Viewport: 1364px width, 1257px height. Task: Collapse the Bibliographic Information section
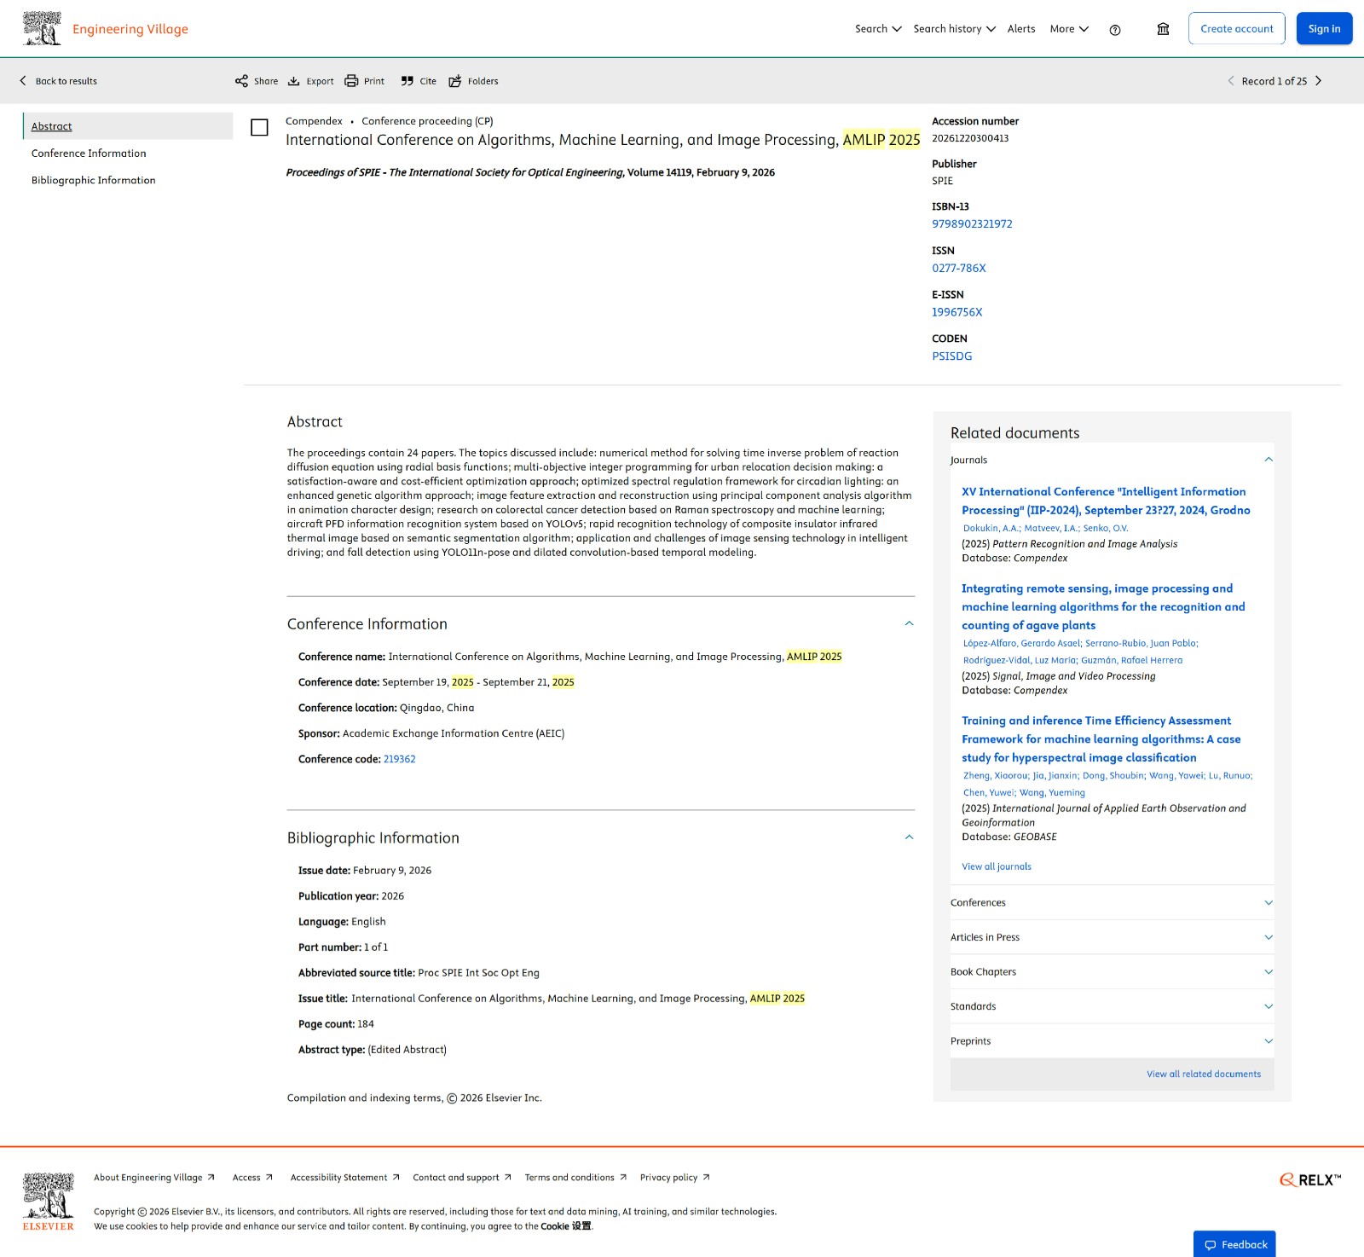tap(909, 837)
